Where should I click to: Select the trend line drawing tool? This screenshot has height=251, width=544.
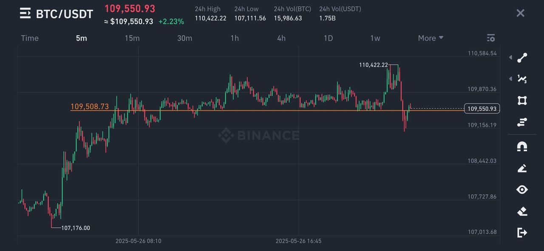[x=522, y=58]
